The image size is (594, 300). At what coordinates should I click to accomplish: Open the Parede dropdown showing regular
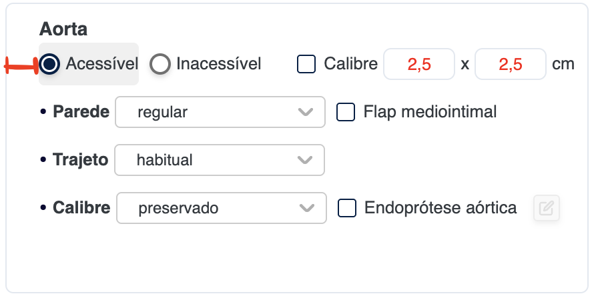(220, 112)
